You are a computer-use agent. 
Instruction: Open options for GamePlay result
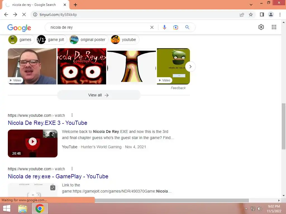click(72, 169)
